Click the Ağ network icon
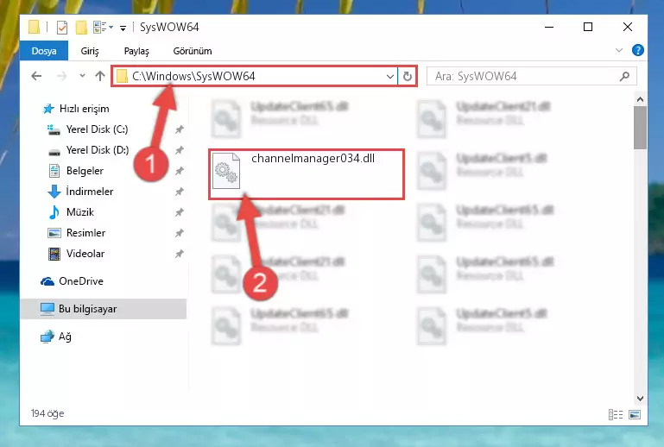The width and height of the screenshot is (664, 447). (x=47, y=337)
